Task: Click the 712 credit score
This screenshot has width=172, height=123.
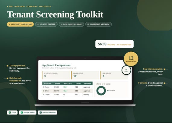Action: [x=76, y=87]
